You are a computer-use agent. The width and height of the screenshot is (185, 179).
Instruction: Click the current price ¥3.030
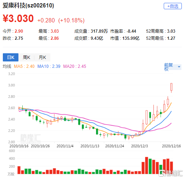pos(18,18)
